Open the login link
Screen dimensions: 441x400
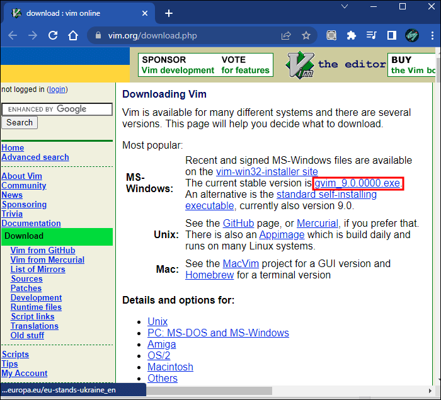coord(57,89)
